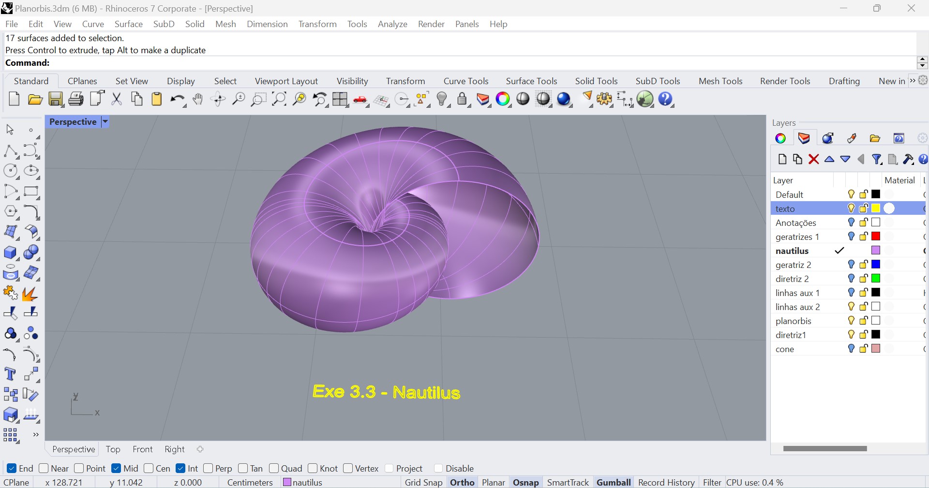Open the Perspective viewport dropdown arrow
Image resolution: width=929 pixels, height=488 pixels.
click(105, 122)
